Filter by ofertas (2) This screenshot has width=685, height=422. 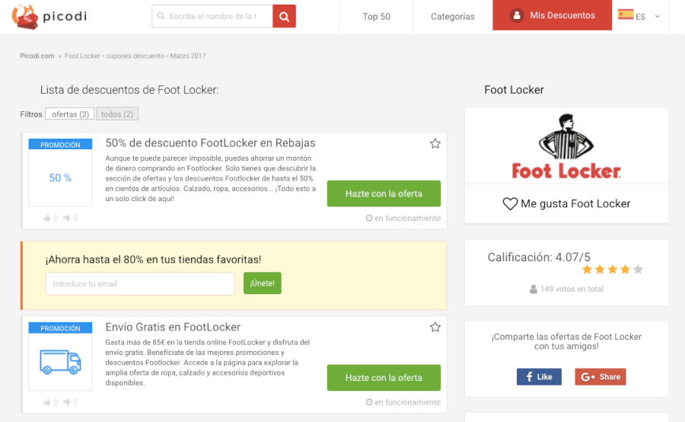coord(70,114)
